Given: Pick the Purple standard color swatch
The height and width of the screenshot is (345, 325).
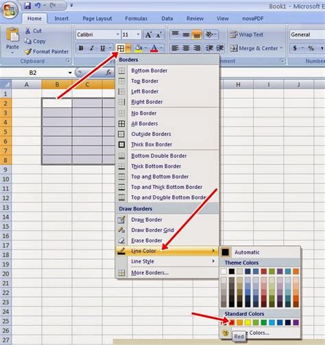Looking at the screenshot, I should click(x=296, y=322).
